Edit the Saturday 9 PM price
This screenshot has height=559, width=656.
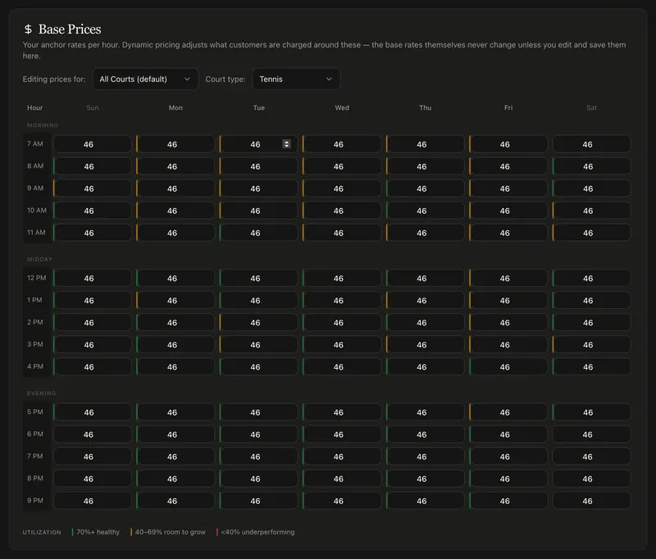tap(591, 501)
